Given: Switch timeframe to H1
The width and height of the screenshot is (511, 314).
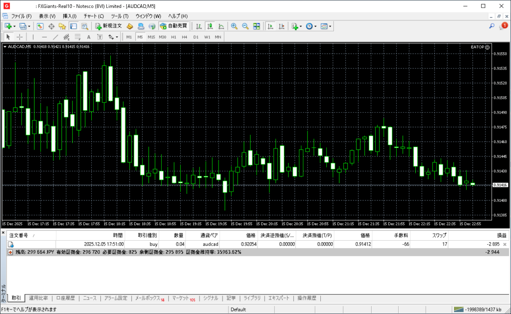Looking at the screenshot, I should point(174,37).
